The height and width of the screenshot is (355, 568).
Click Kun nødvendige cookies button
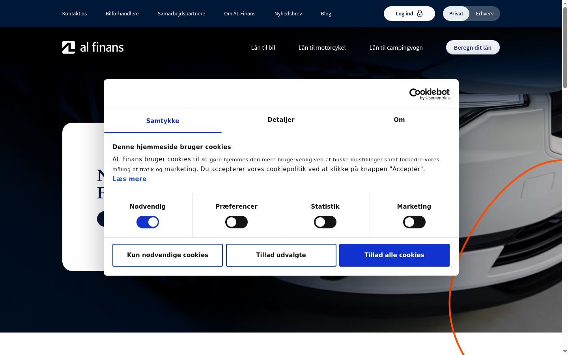168,255
